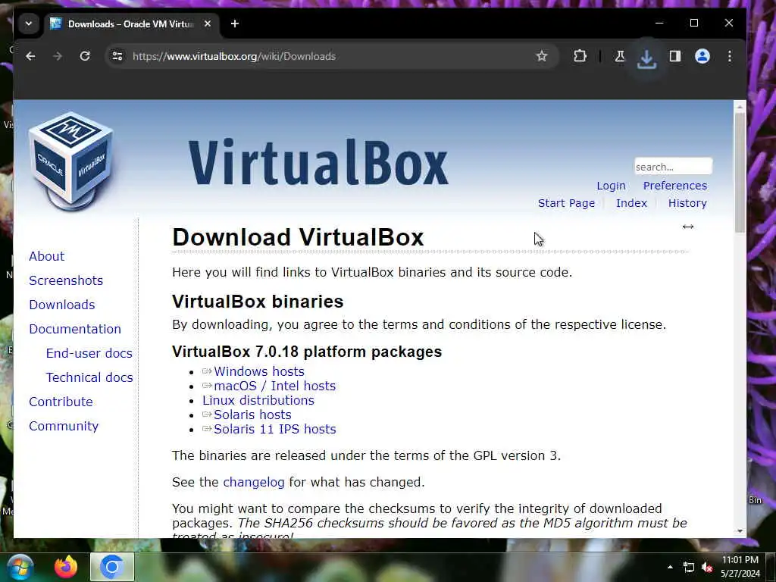
Task: Select the Downloads – Oracle VM VirtualBox tab
Action: (x=132, y=23)
